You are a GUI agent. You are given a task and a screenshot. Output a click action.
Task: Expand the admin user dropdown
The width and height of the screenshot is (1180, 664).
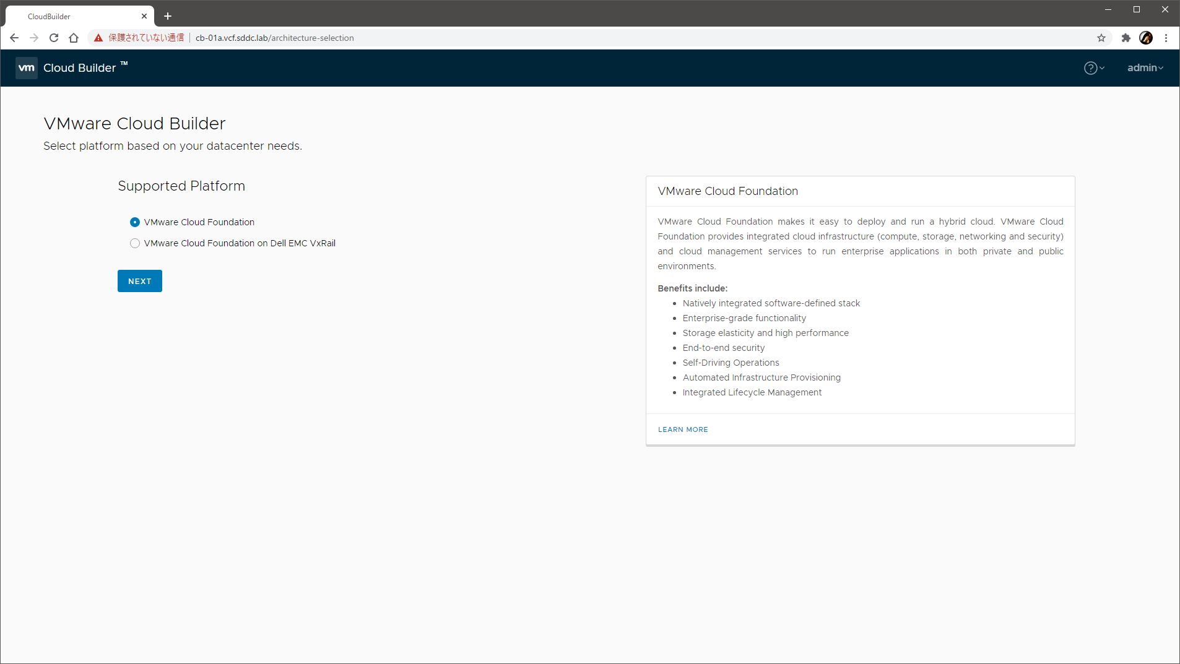[1145, 68]
